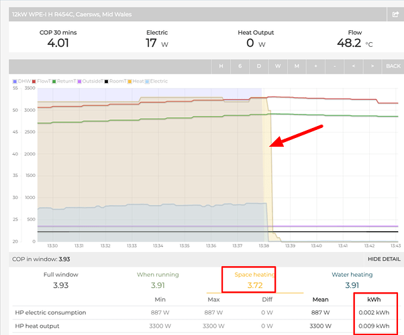
Task: Toggle the ReturnT legend series
Action: coord(64,81)
